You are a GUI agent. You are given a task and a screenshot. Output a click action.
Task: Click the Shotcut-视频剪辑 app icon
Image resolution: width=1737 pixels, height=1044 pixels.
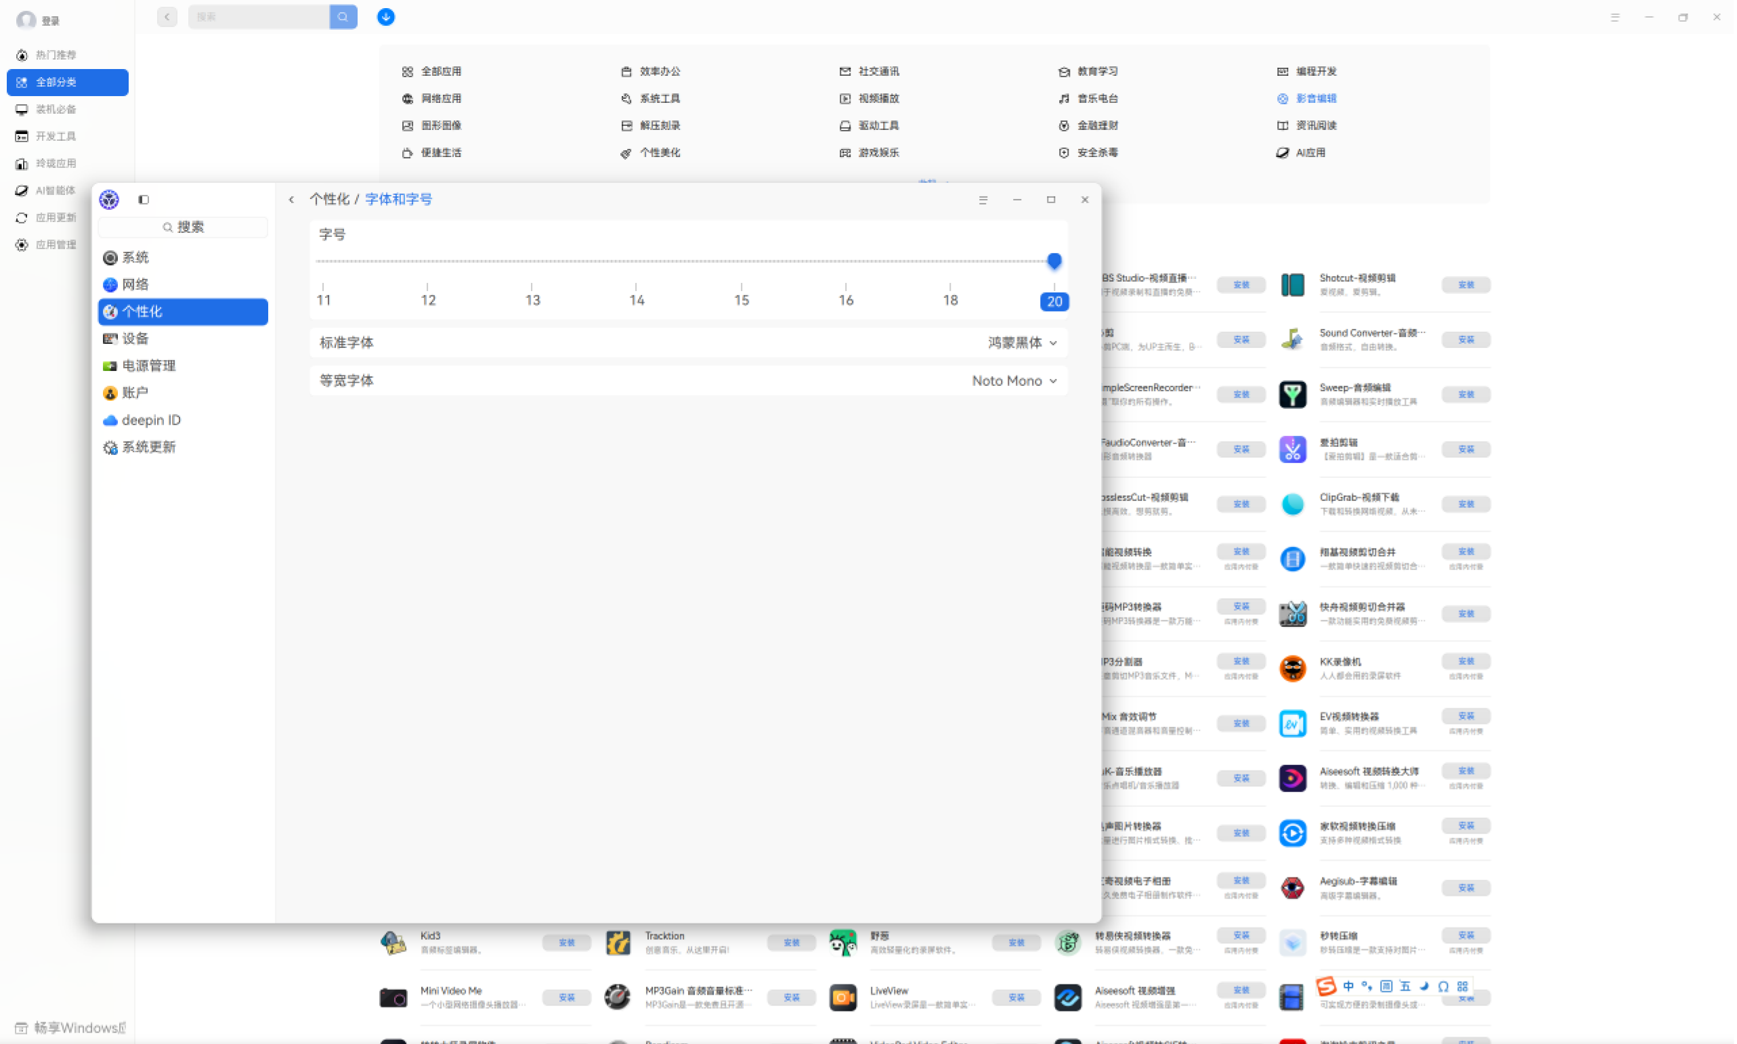click(1291, 285)
